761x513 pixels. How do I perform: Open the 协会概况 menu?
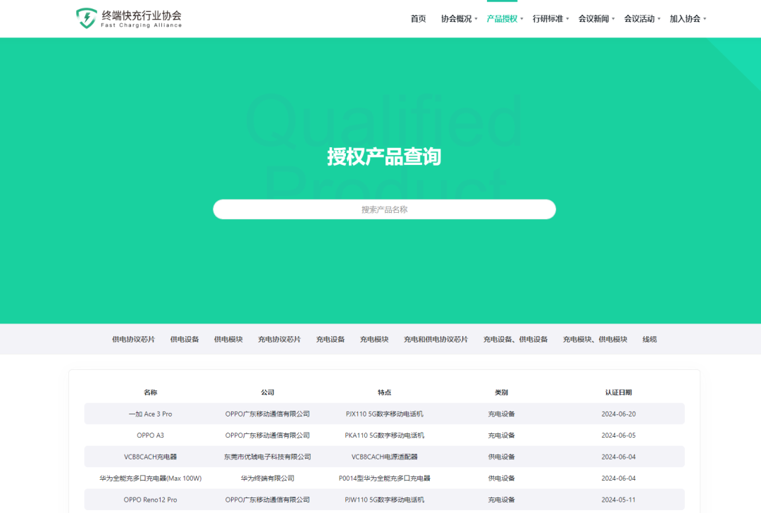456,19
